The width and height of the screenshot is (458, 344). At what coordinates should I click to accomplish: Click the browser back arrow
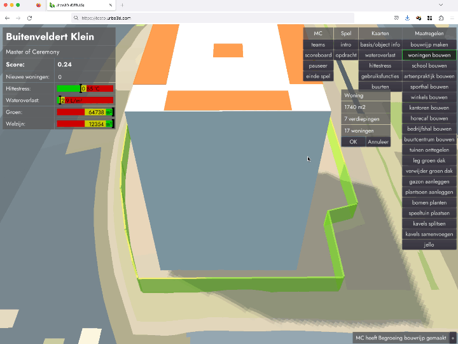click(x=8, y=18)
